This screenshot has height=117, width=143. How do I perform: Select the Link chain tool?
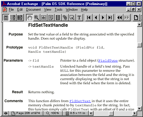65,18
